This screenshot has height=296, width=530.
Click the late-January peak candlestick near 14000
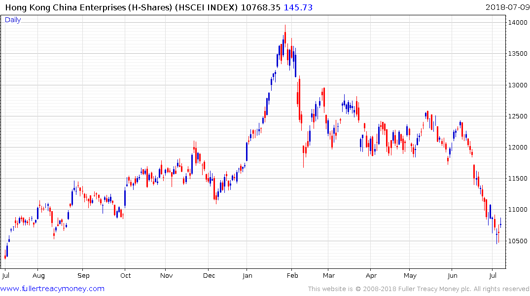pyautogui.click(x=285, y=35)
